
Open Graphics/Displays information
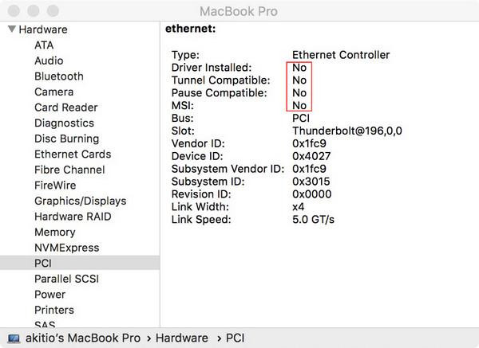80,201
